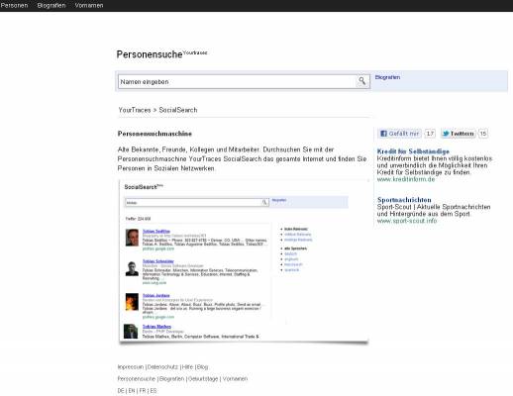Open the Biografien footer link
The width and height of the screenshot is (513, 396).
pyautogui.click(x=171, y=379)
